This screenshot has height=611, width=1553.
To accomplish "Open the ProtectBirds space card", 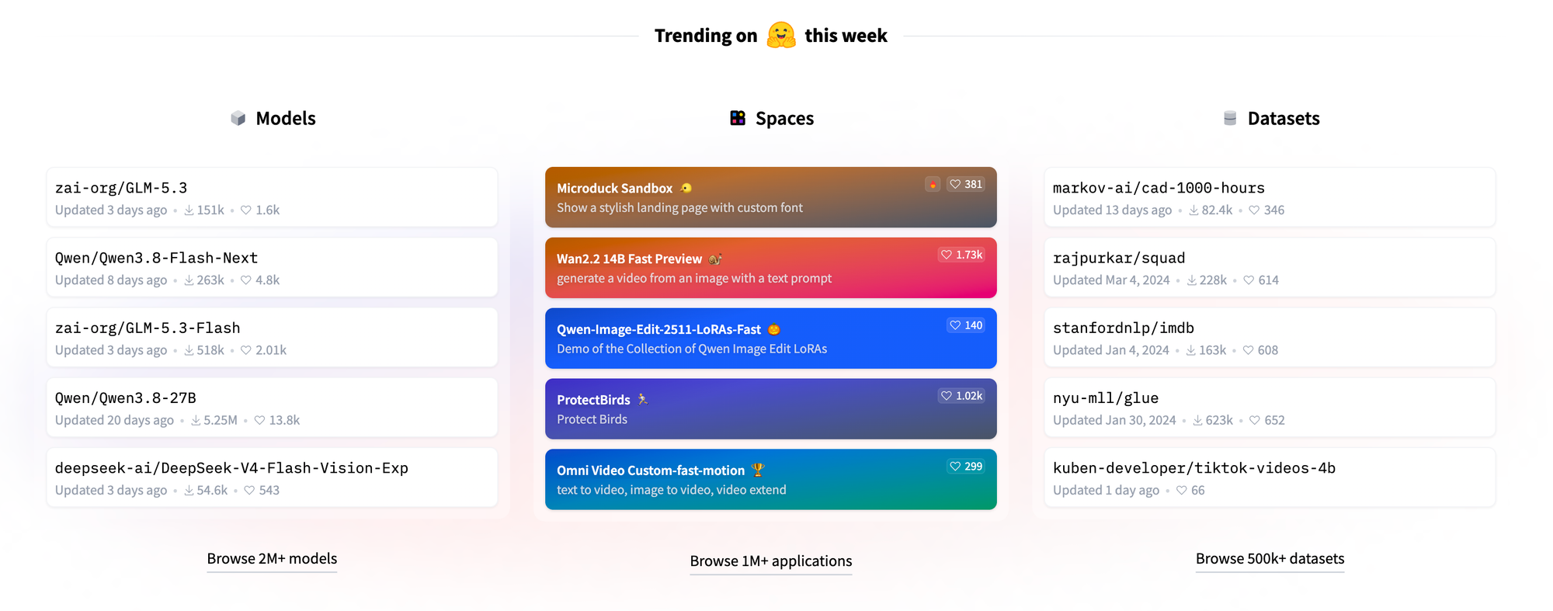I will (x=771, y=408).
